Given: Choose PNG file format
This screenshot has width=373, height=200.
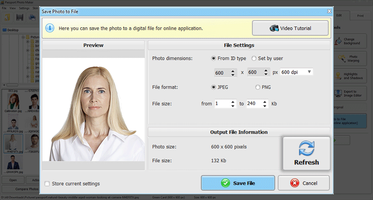Looking at the screenshot, I should point(258,87).
